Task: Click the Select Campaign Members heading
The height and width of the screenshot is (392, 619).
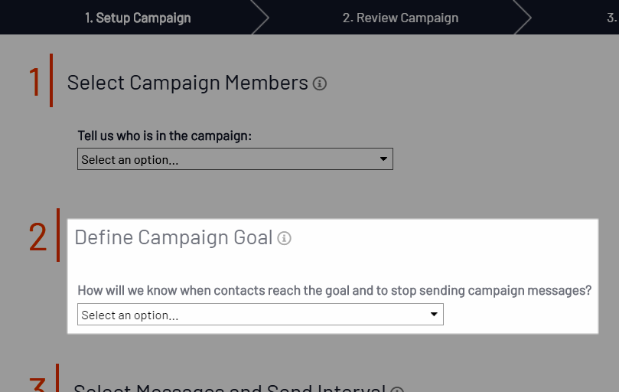Action: pos(187,83)
